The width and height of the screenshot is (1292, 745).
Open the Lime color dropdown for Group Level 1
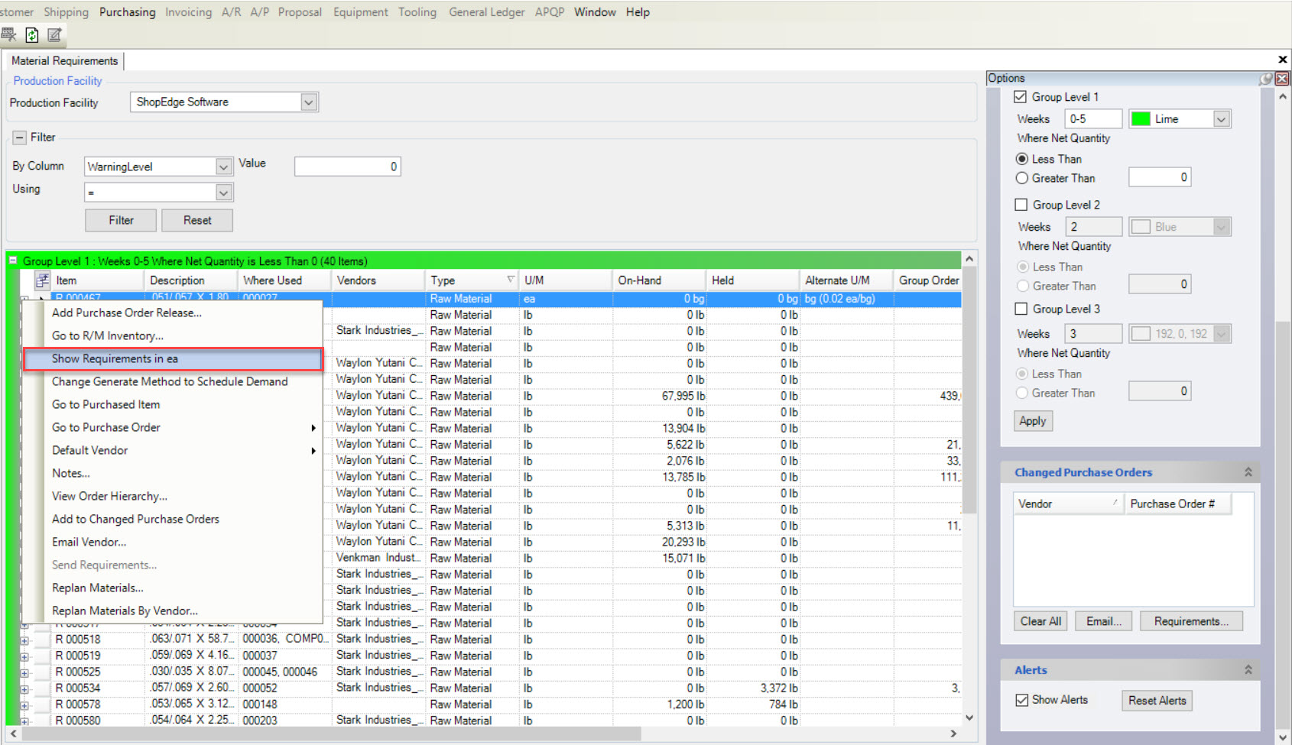coord(1221,119)
